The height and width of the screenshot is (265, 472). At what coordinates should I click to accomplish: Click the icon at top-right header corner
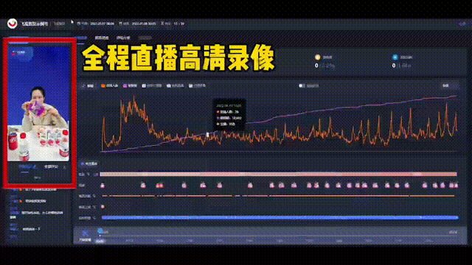(462, 24)
